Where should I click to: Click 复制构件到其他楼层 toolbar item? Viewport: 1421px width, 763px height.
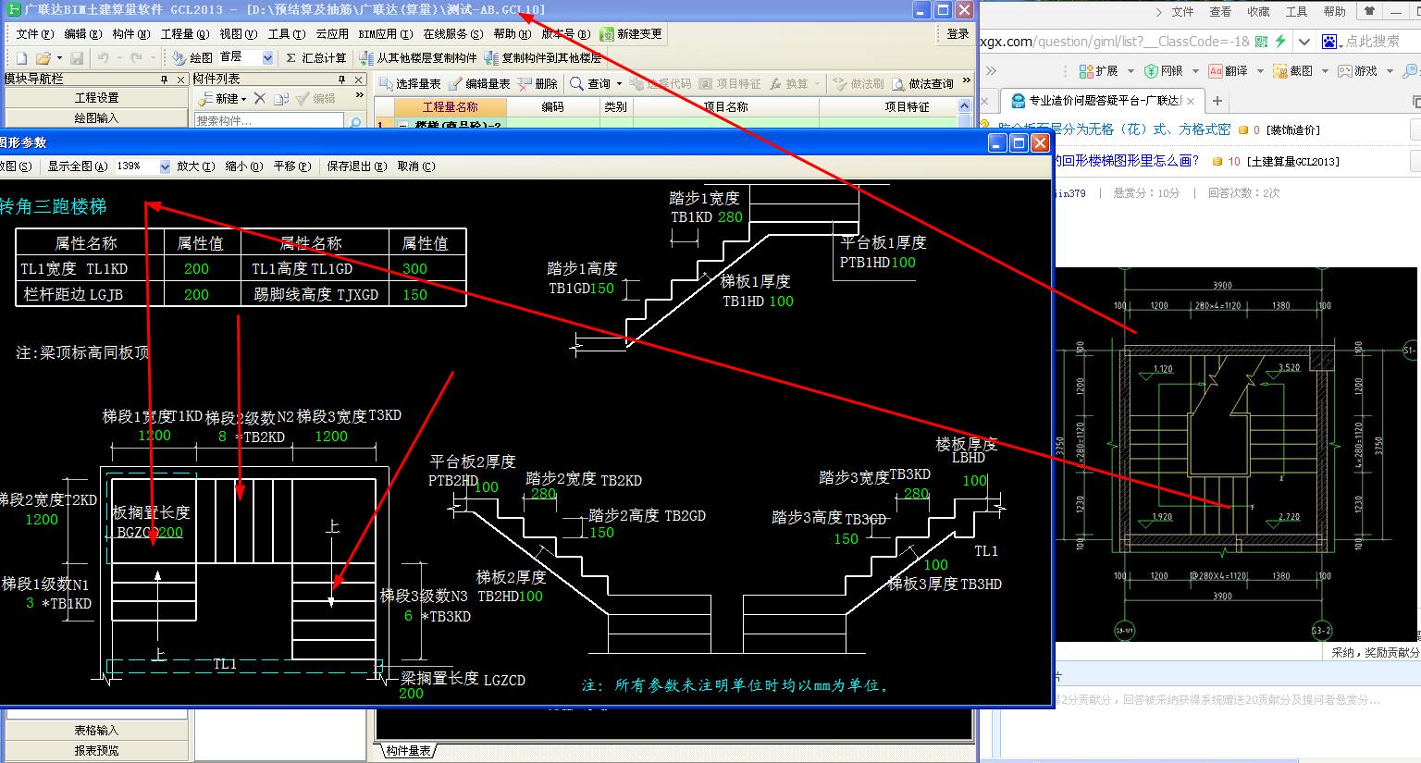point(543,57)
